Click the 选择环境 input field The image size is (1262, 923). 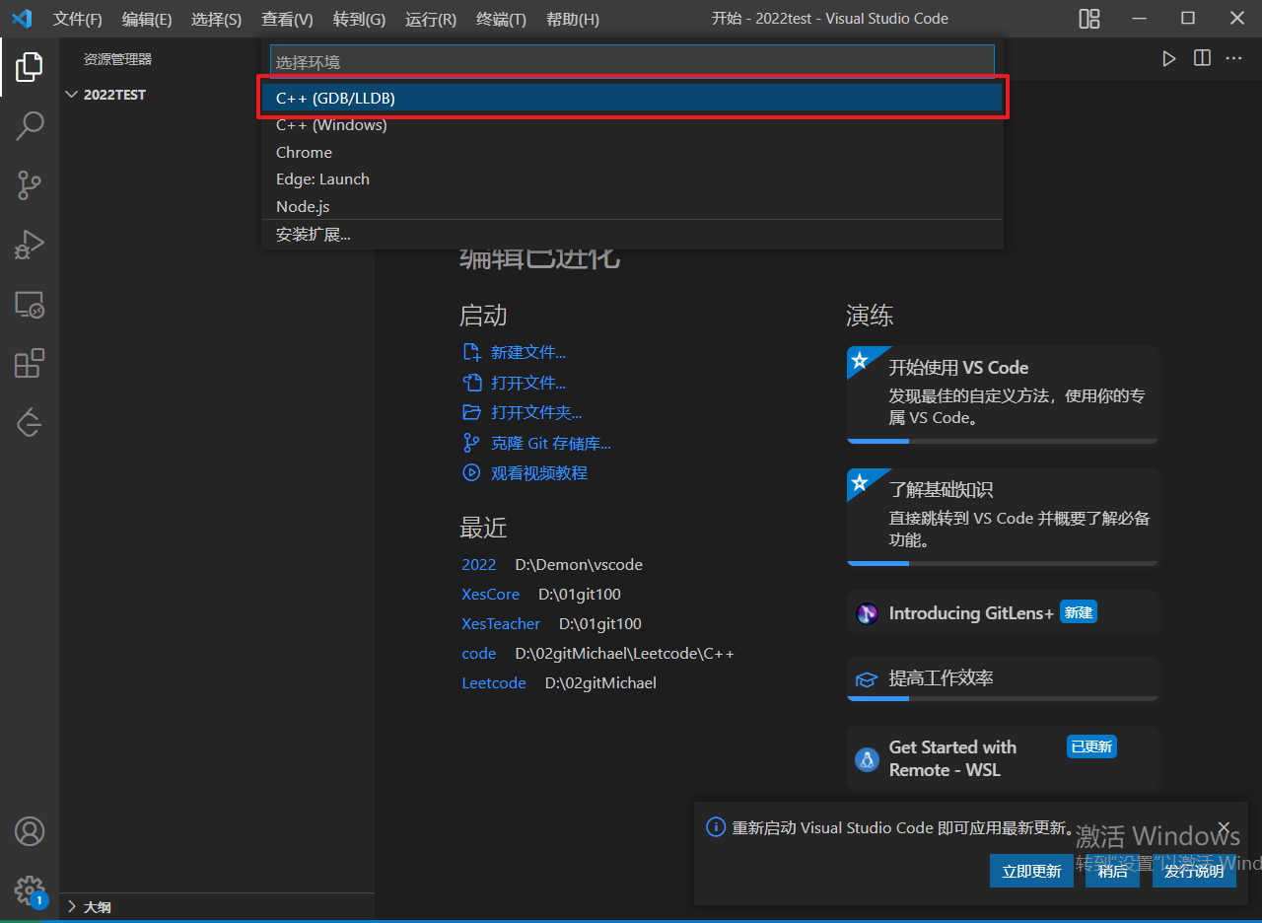(x=632, y=61)
